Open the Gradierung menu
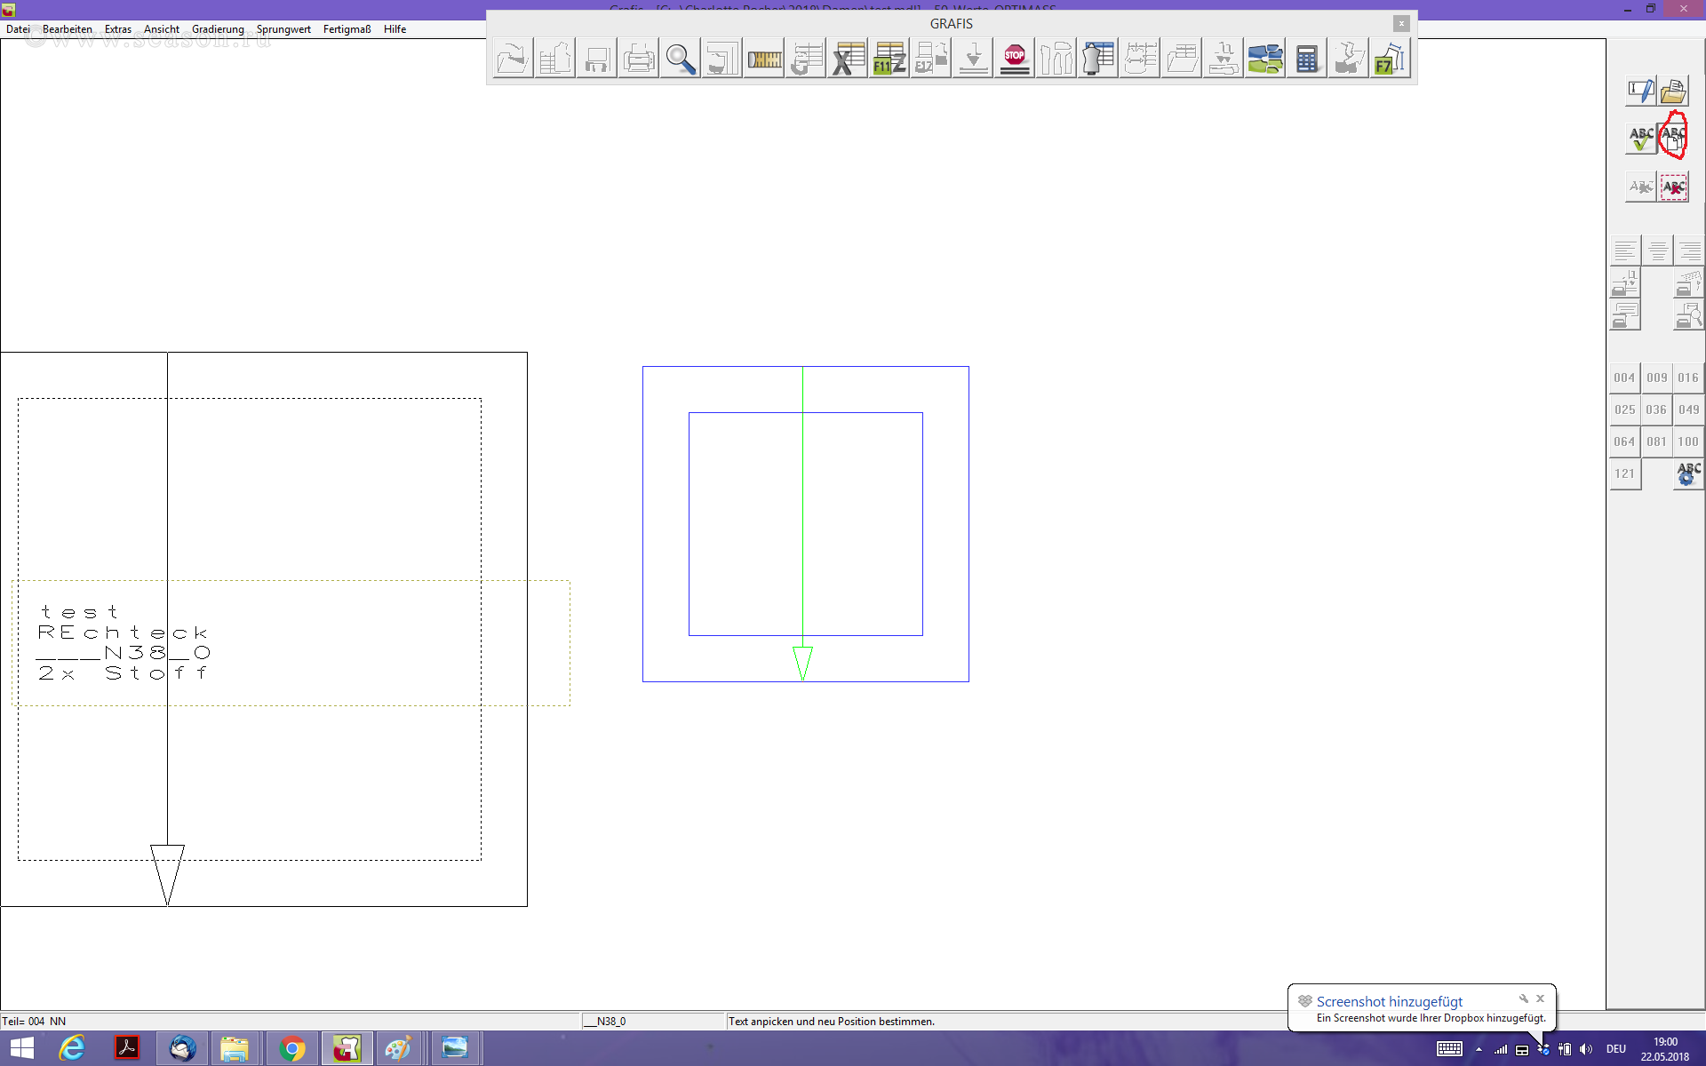 point(218,29)
